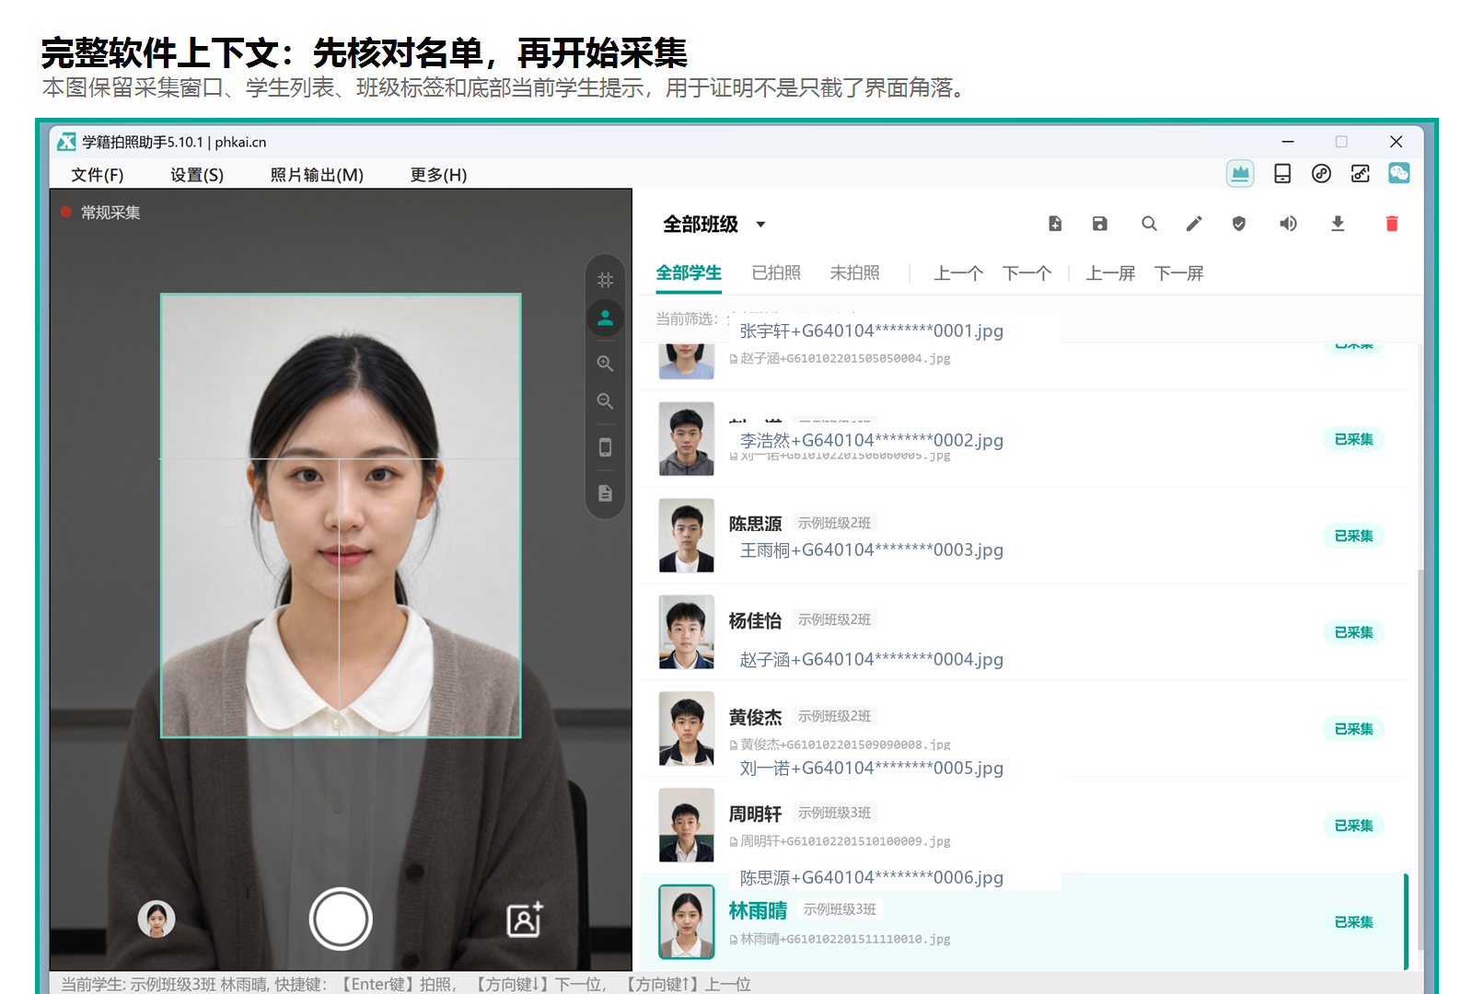
Task: Select the student row 杨佳怡
Action: 1024,632
